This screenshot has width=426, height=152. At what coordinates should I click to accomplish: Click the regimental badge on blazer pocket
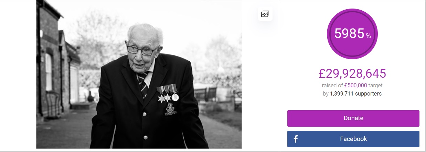click(169, 109)
